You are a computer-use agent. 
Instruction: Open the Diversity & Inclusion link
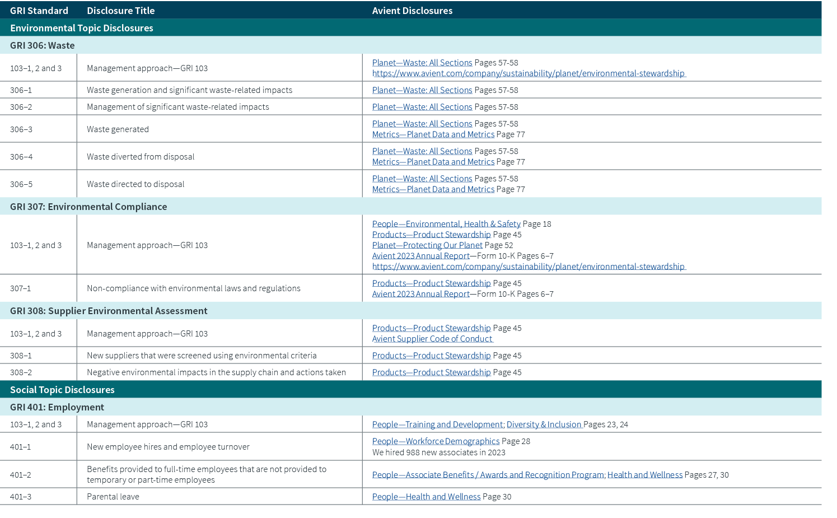[x=544, y=424]
